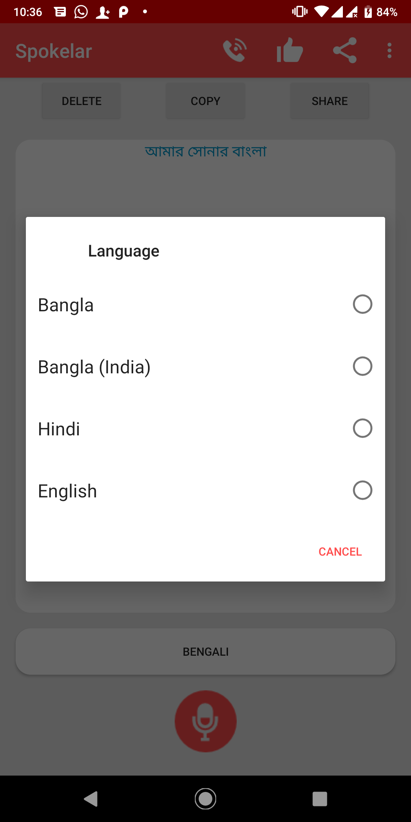Image resolution: width=411 pixels, height=822 pixels.
Task: Open the three-dot overflow menu
Action: (389, 50)
